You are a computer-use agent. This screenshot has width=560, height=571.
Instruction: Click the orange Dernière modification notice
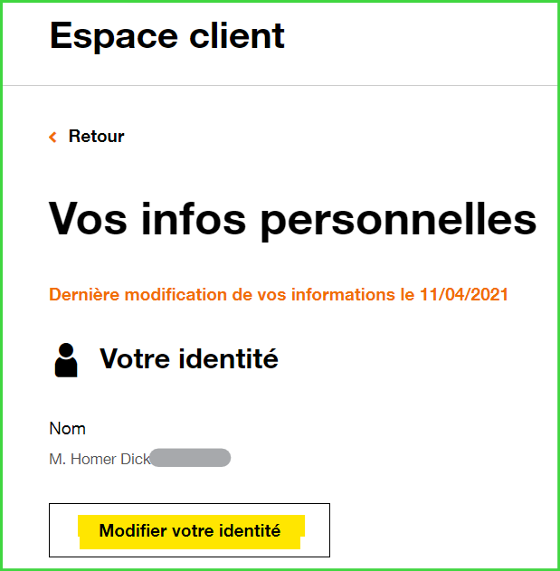tap(279, 295)
